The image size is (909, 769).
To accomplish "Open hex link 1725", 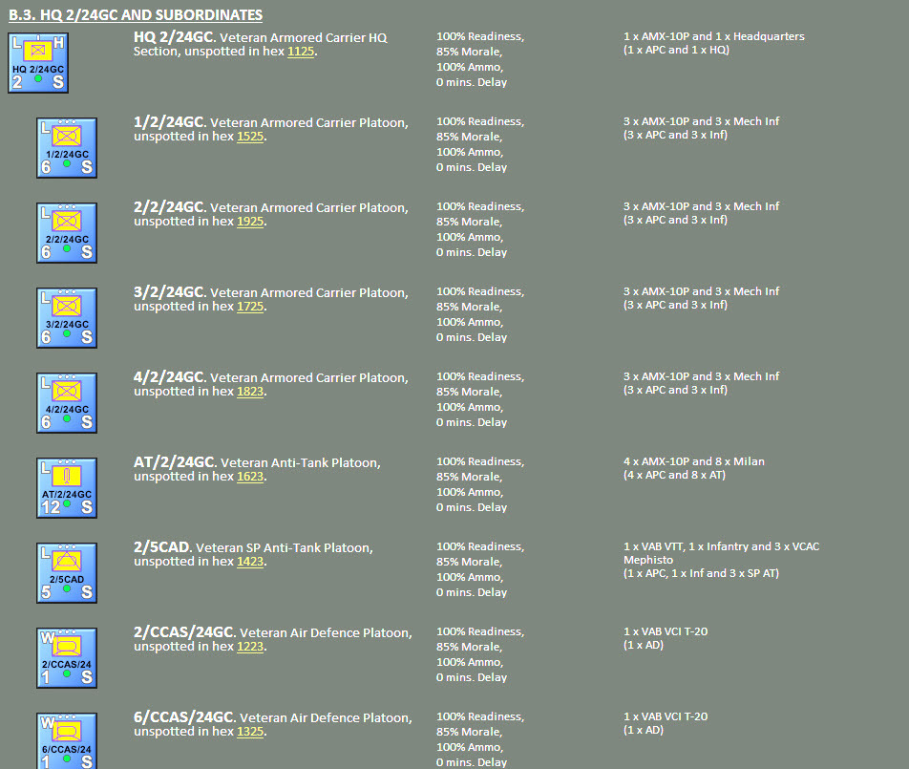I will 250,307.
